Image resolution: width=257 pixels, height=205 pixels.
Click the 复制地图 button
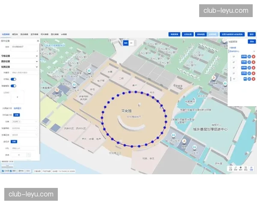point(201,34)
